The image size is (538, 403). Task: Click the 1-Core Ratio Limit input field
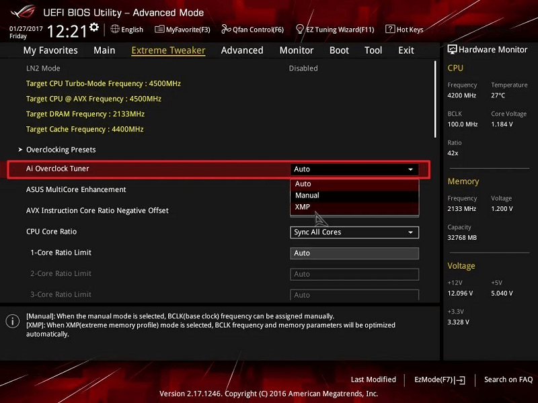[x=354, y=253]
